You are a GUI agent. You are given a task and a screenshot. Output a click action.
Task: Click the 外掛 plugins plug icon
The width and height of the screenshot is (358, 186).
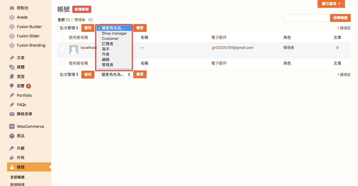(12, 158)
